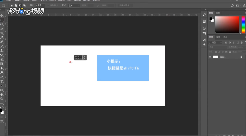
Task: Open the 样式 style dropdown
Action: point(74,6)
